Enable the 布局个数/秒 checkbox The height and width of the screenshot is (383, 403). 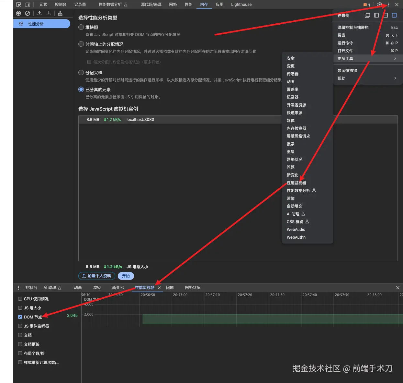pyautogui.click(x=20, y=353)
